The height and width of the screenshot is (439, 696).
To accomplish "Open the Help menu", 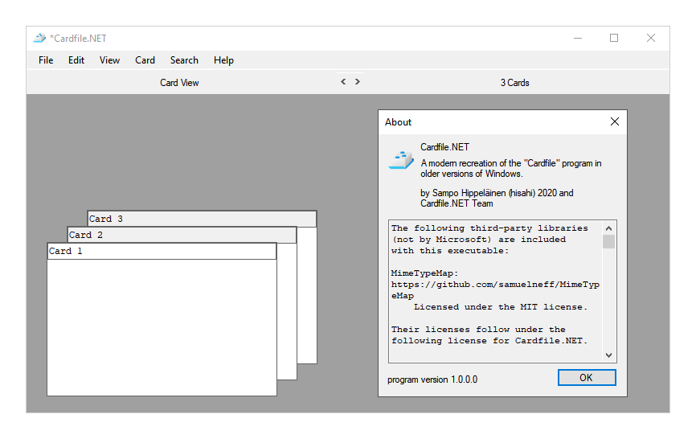I will 223,60.
